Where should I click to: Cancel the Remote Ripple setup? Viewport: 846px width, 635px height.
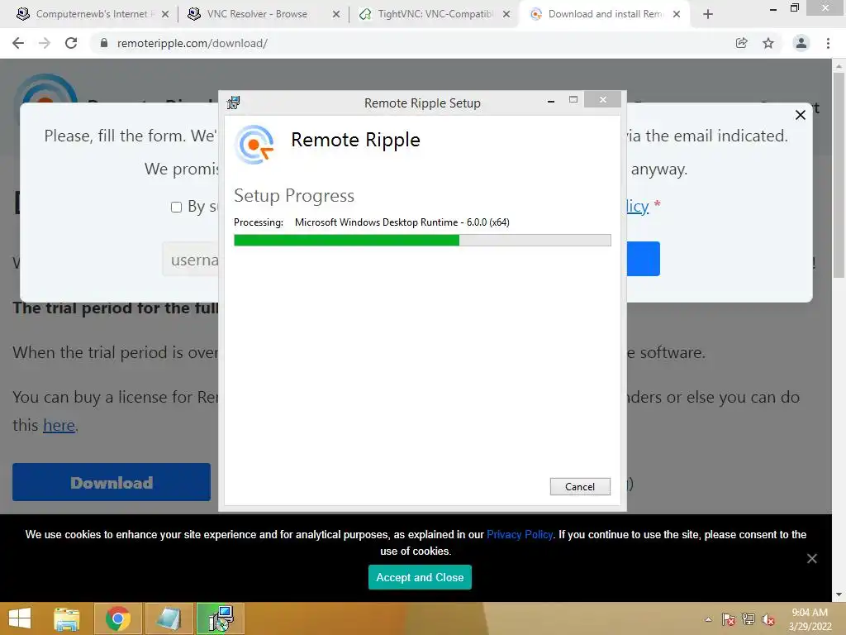(x=580, y=486)
